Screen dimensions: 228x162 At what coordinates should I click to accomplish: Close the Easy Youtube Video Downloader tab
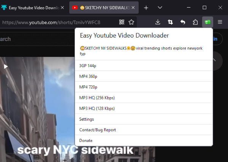tap(62, 8)
